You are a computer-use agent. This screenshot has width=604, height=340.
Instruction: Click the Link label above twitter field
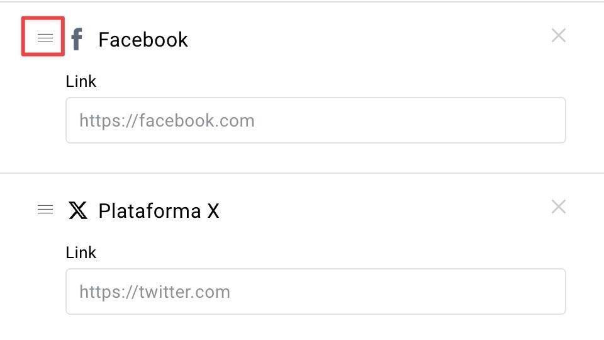81,252
